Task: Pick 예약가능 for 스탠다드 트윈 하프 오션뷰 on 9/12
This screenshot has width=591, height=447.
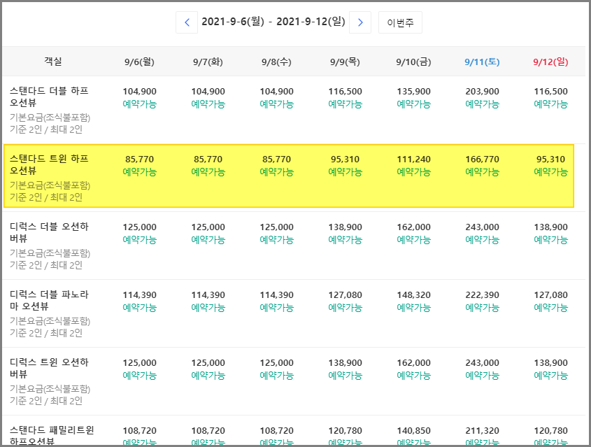Action: pos(550,172)
